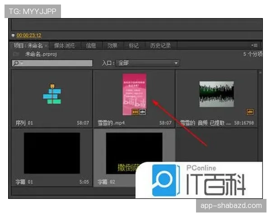Click the 雪雪的 音频 已提取 label
271x217 pixels.
tap(206, 123)
